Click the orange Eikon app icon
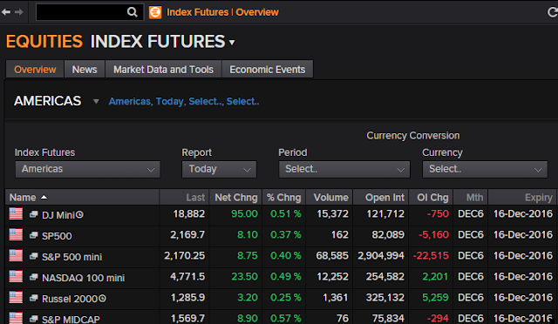The image size is (558, 324). coord(155,12)
